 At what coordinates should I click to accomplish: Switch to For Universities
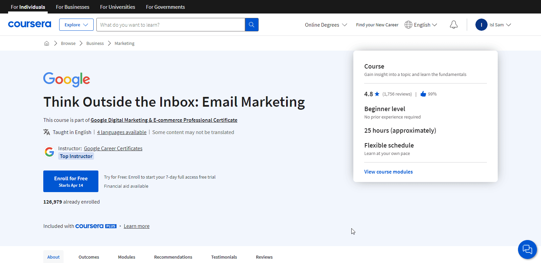[x=118, y=7]
